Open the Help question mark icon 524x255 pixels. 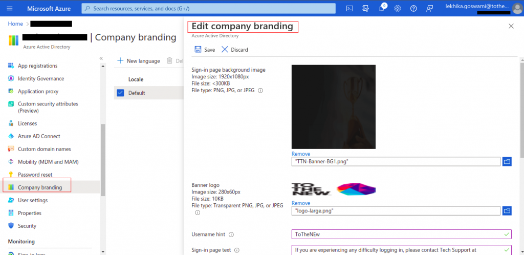point(413,8)
